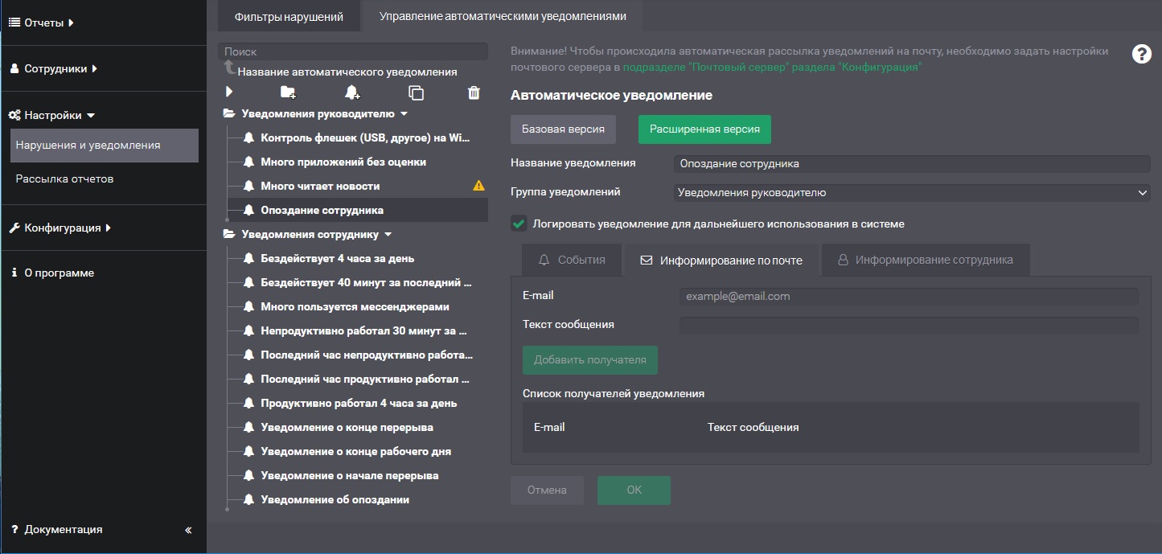Click the delete notification trash icon

(x=474, y=92)
